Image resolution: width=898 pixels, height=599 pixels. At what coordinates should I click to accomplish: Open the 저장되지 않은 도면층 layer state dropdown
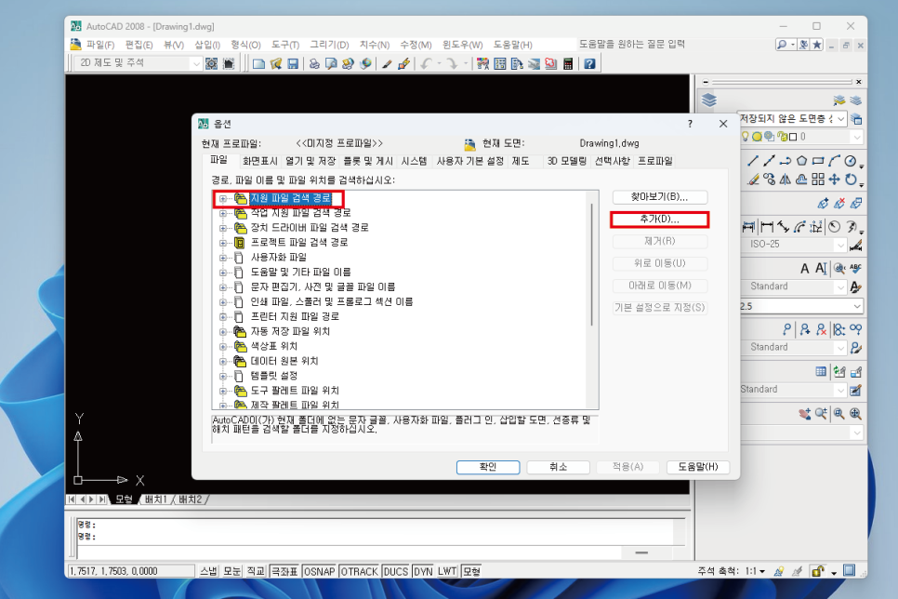840,119
